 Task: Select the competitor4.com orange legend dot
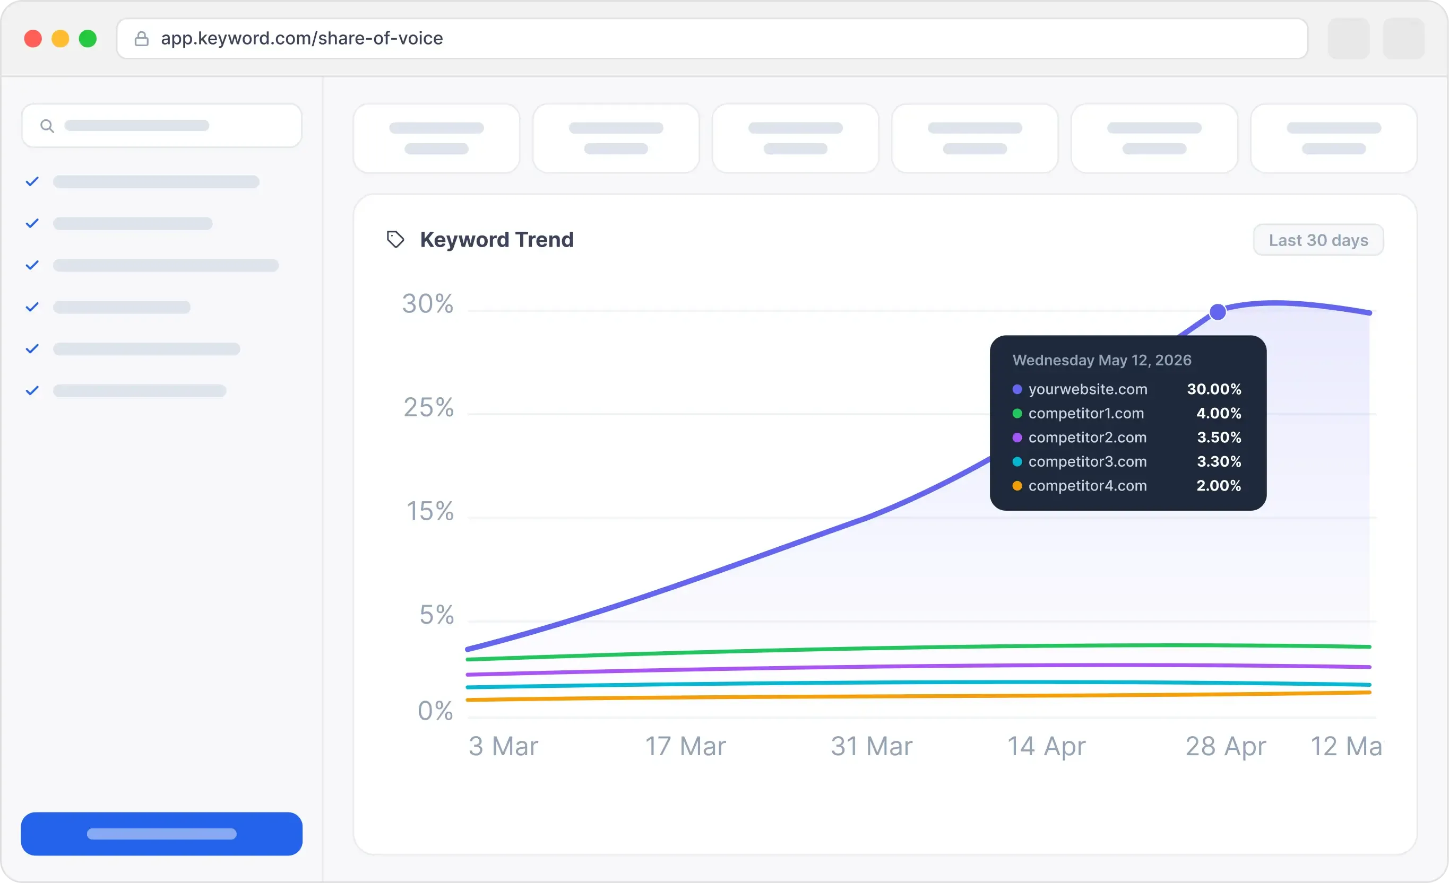point(1017,486)
